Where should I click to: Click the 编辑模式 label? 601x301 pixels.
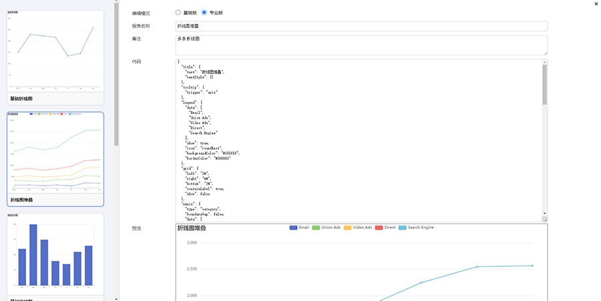point(141,13)
